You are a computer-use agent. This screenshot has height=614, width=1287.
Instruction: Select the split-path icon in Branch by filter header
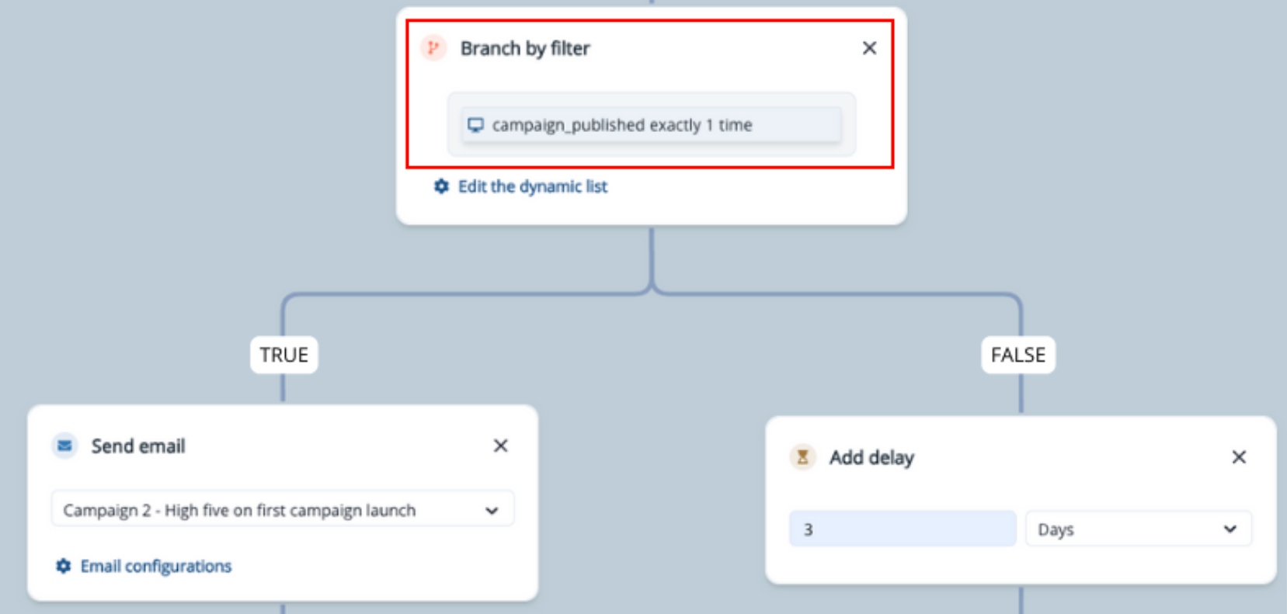coord(432,48)
